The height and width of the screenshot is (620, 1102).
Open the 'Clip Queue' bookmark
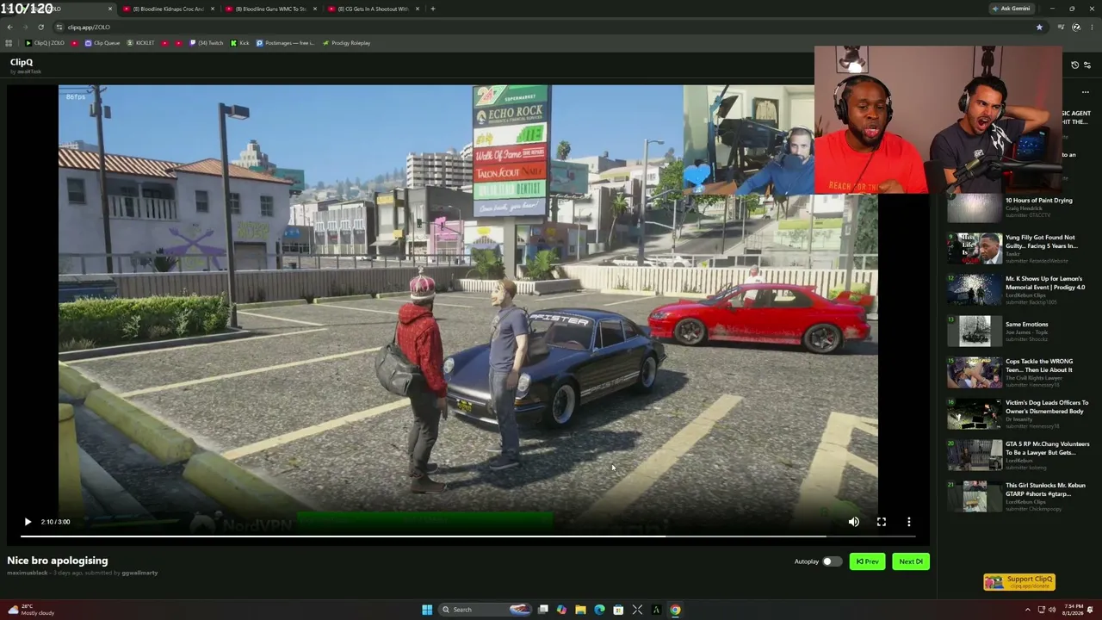coord(102,43)
